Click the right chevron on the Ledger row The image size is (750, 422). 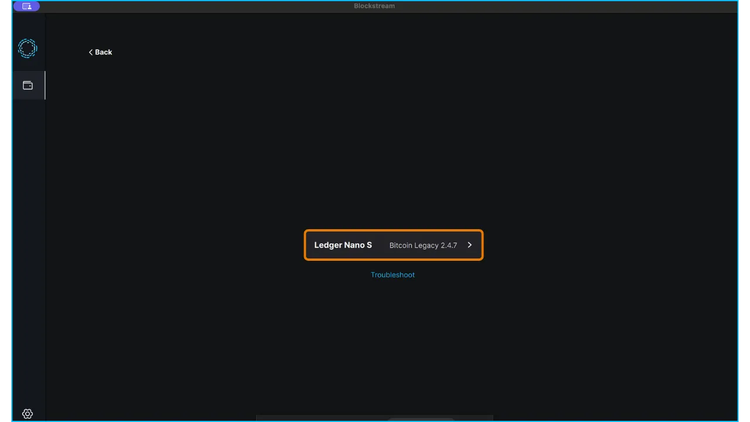click(469, 245)
